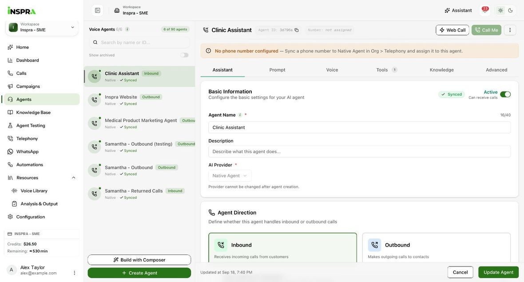Open the AI Provider Native Agent dropdown

pyautogui.click(x=230, y=176)
